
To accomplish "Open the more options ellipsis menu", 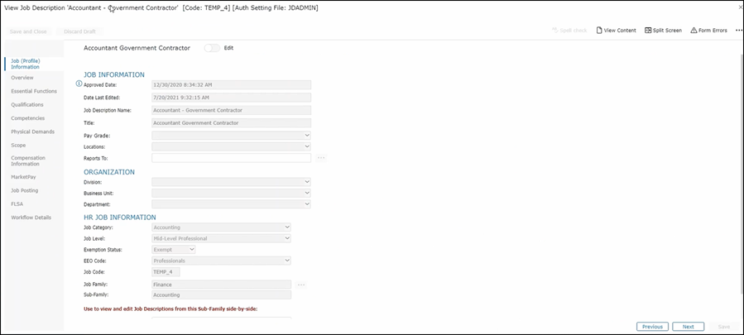I will 738,31.
